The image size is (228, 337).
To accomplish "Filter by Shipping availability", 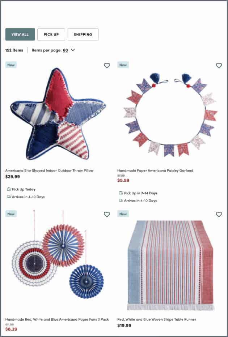I will point(83,34).
